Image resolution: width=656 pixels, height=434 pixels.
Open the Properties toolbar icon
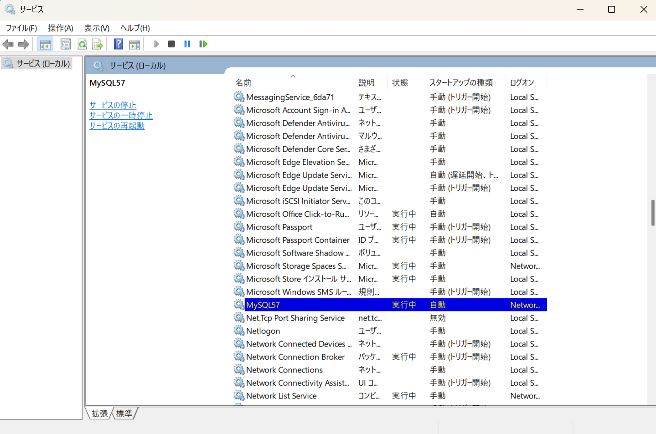[66, 44]
